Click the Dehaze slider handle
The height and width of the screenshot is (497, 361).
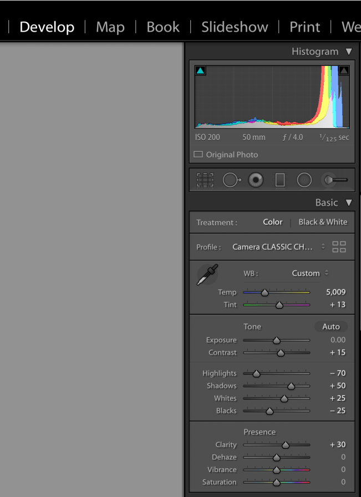pos(277,457)
